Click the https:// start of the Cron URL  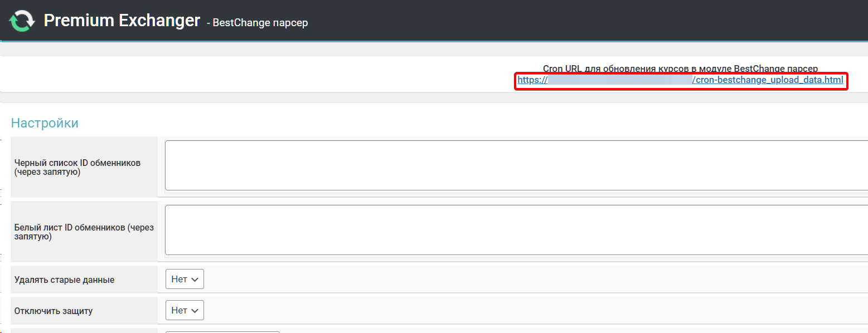coord(532,80)
